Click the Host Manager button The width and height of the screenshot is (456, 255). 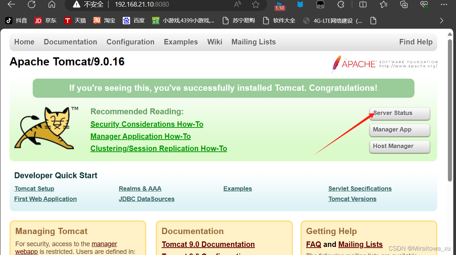(x=399, y=146)
